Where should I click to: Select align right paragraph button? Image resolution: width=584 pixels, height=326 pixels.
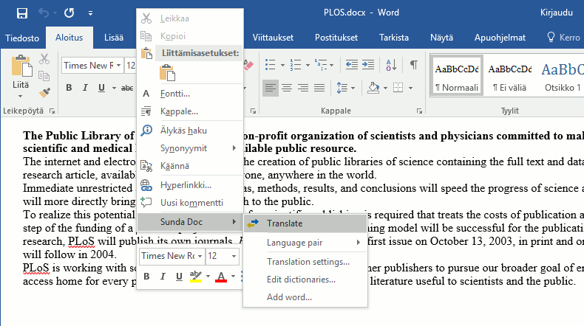coord(303,88)
